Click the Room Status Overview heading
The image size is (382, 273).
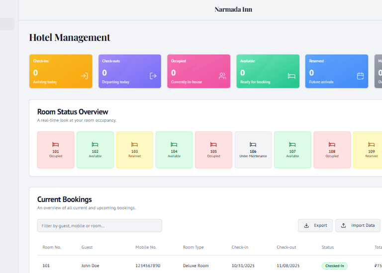point(73,112)
